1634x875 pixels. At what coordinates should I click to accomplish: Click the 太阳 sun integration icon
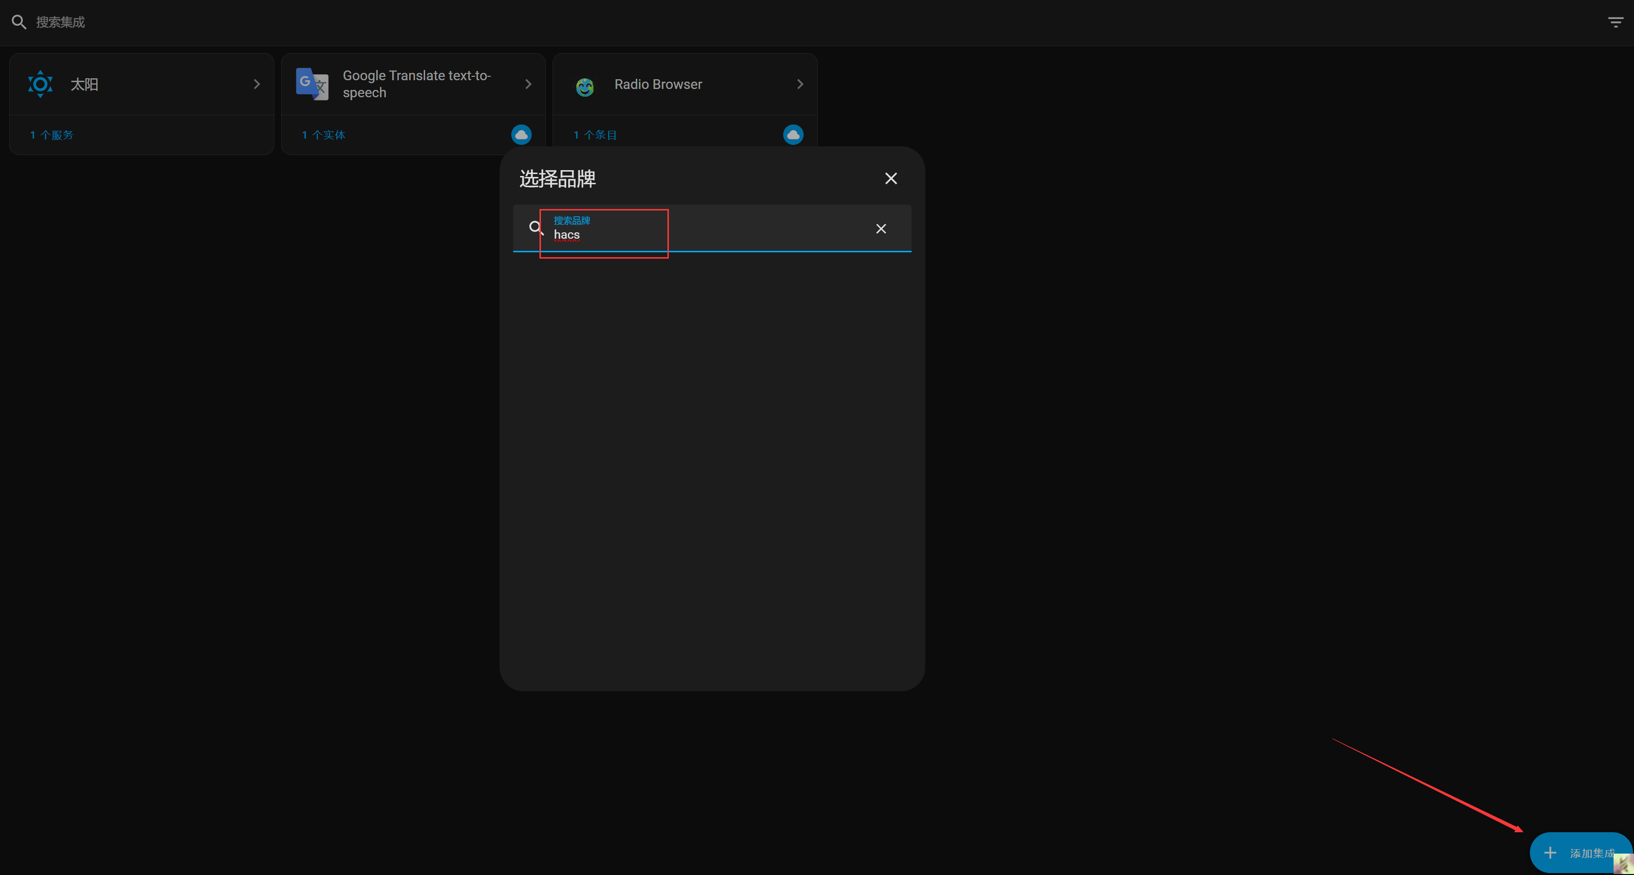click(x=40, y=84)
